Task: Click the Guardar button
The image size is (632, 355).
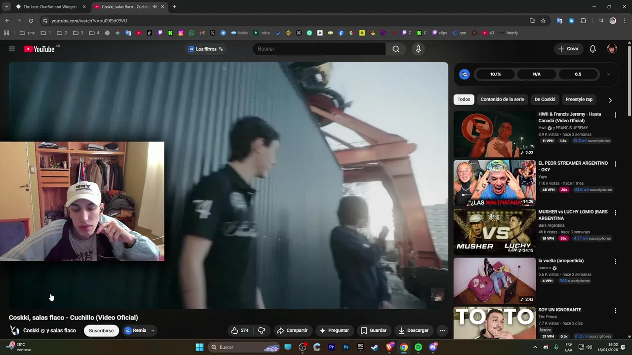Action: click(x=374, y=330)
